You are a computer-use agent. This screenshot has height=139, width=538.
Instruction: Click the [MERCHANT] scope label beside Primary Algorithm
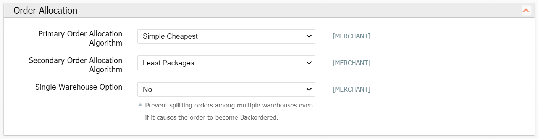351,36
